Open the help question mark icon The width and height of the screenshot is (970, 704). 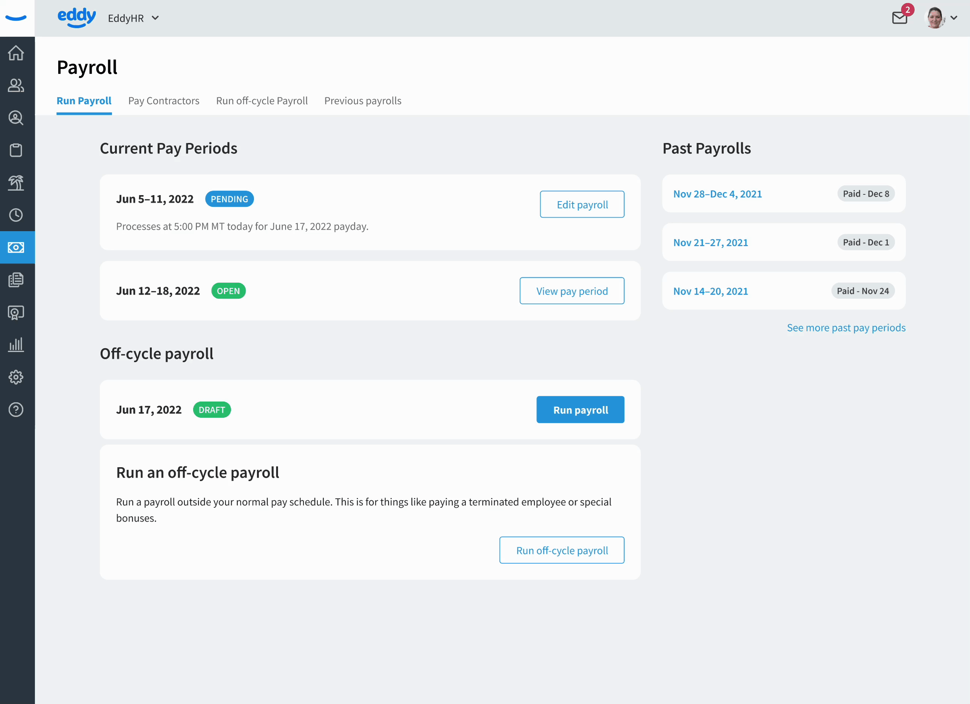point(16,410)
